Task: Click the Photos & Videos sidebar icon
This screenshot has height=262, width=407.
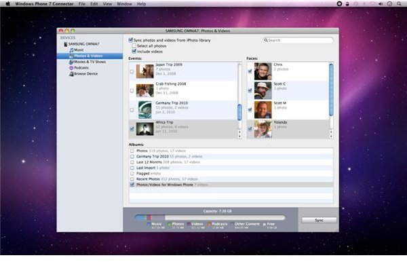Action: click(71, 56)
